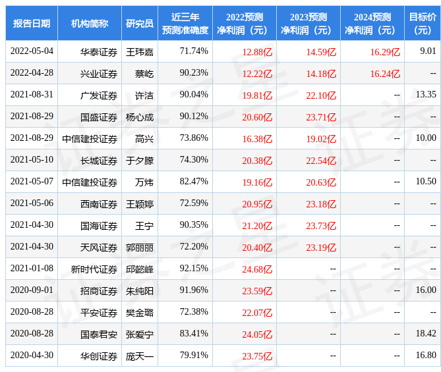The height and width of the screenshot is (372, 441).
Task: Click the 2023预测净利润 column header
Action: [x=309, y=23]
